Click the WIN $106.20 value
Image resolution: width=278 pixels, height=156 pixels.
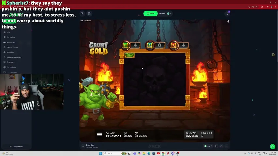pyautogui.click(x=141, y=136)
